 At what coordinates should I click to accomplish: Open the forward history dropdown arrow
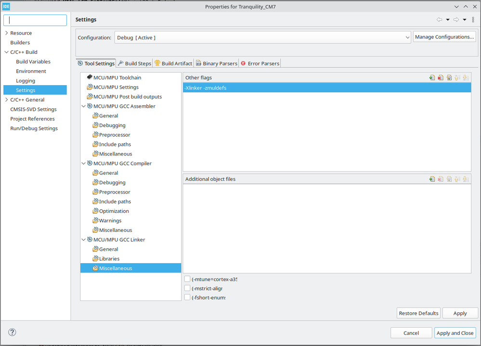(x=465, y=20)
